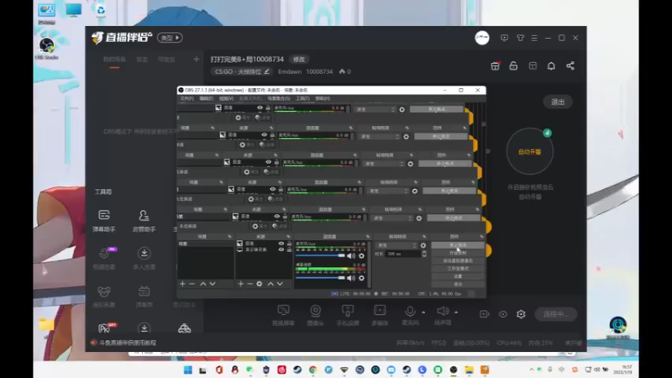Toggle preview eye icon in bottom bar
672x378 pixels.
pos(502,314)
